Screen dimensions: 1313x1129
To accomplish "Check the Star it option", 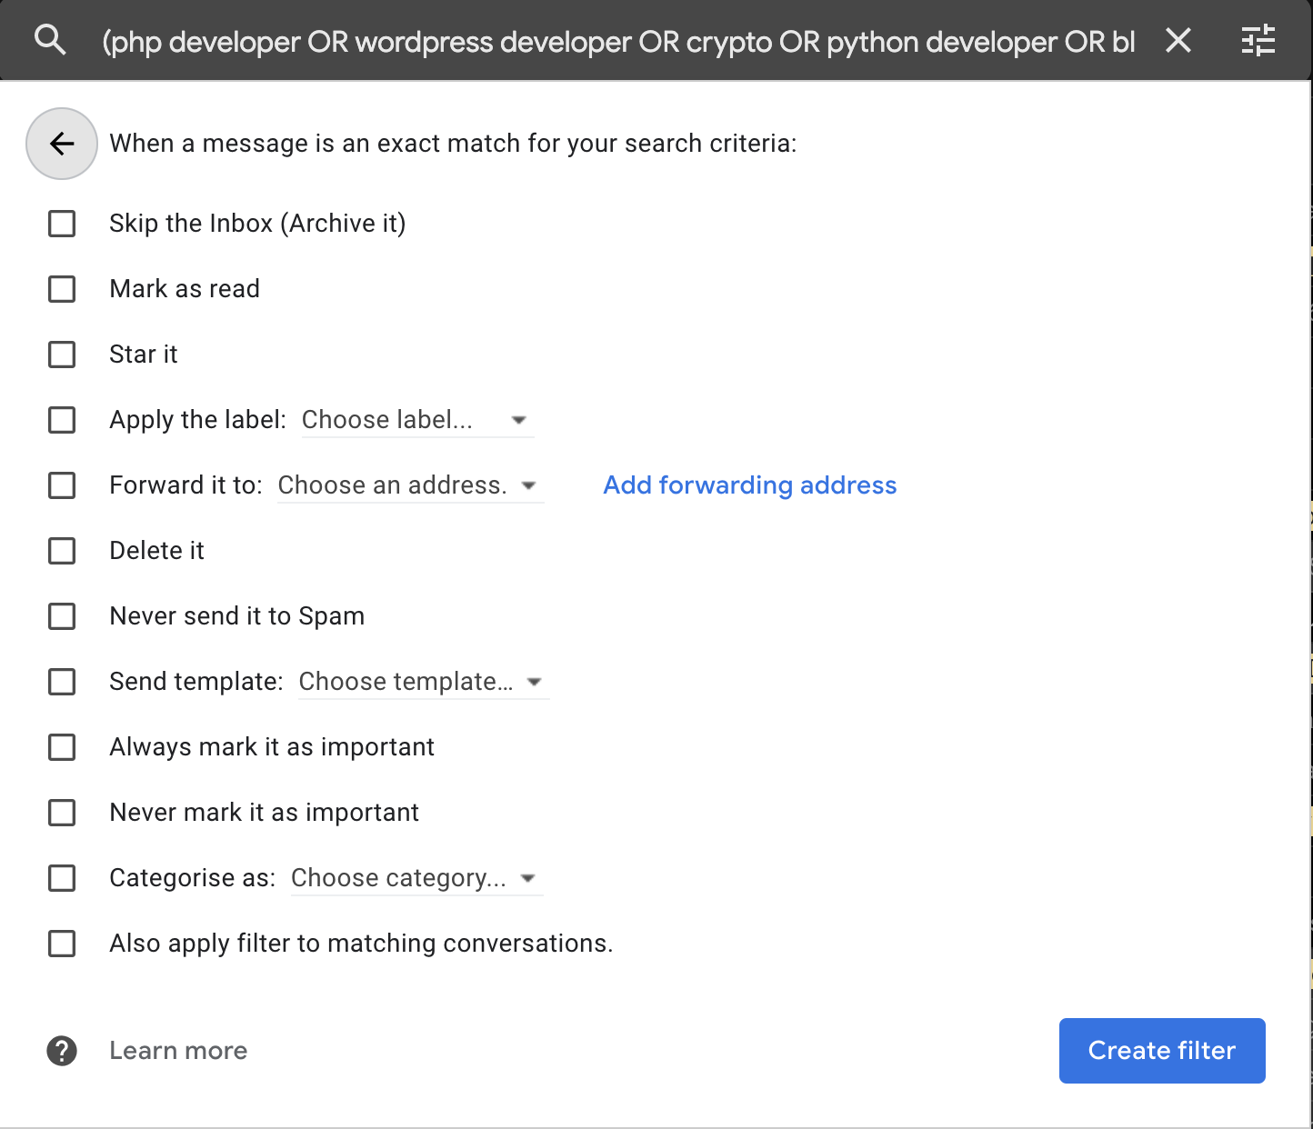I will pos(62,355).
